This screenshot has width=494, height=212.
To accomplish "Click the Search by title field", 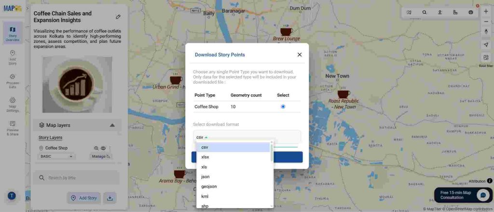I will [76, 178].
